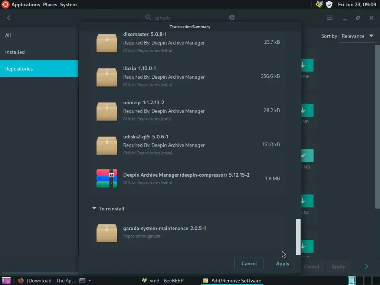Open the Sort by Relevance dropdown
380x285 pixels.
[x=357, y=36]
